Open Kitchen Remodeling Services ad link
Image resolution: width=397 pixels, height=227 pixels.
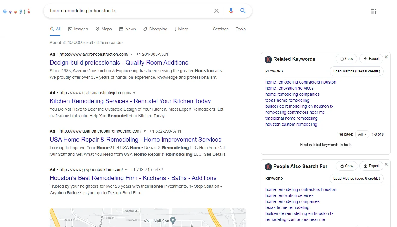(130, 101)
